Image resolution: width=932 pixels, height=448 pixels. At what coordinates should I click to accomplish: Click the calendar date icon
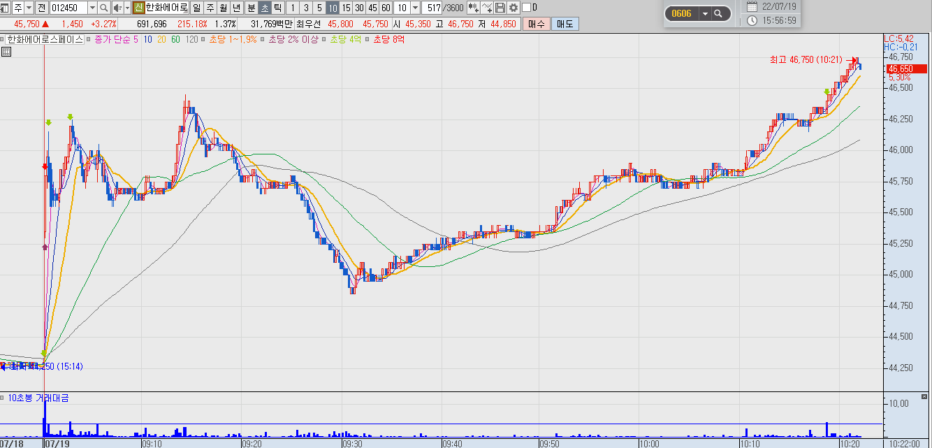click(752, 6)
